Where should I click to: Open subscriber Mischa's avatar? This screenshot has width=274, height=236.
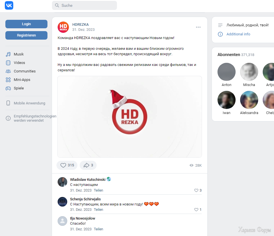pyautogui.click(x=249, y=72)
